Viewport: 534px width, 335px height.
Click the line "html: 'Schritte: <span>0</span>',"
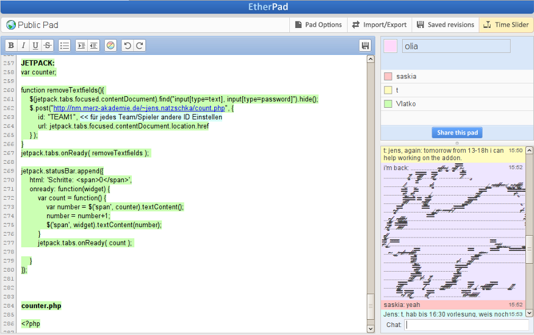[x=81, y=180]
